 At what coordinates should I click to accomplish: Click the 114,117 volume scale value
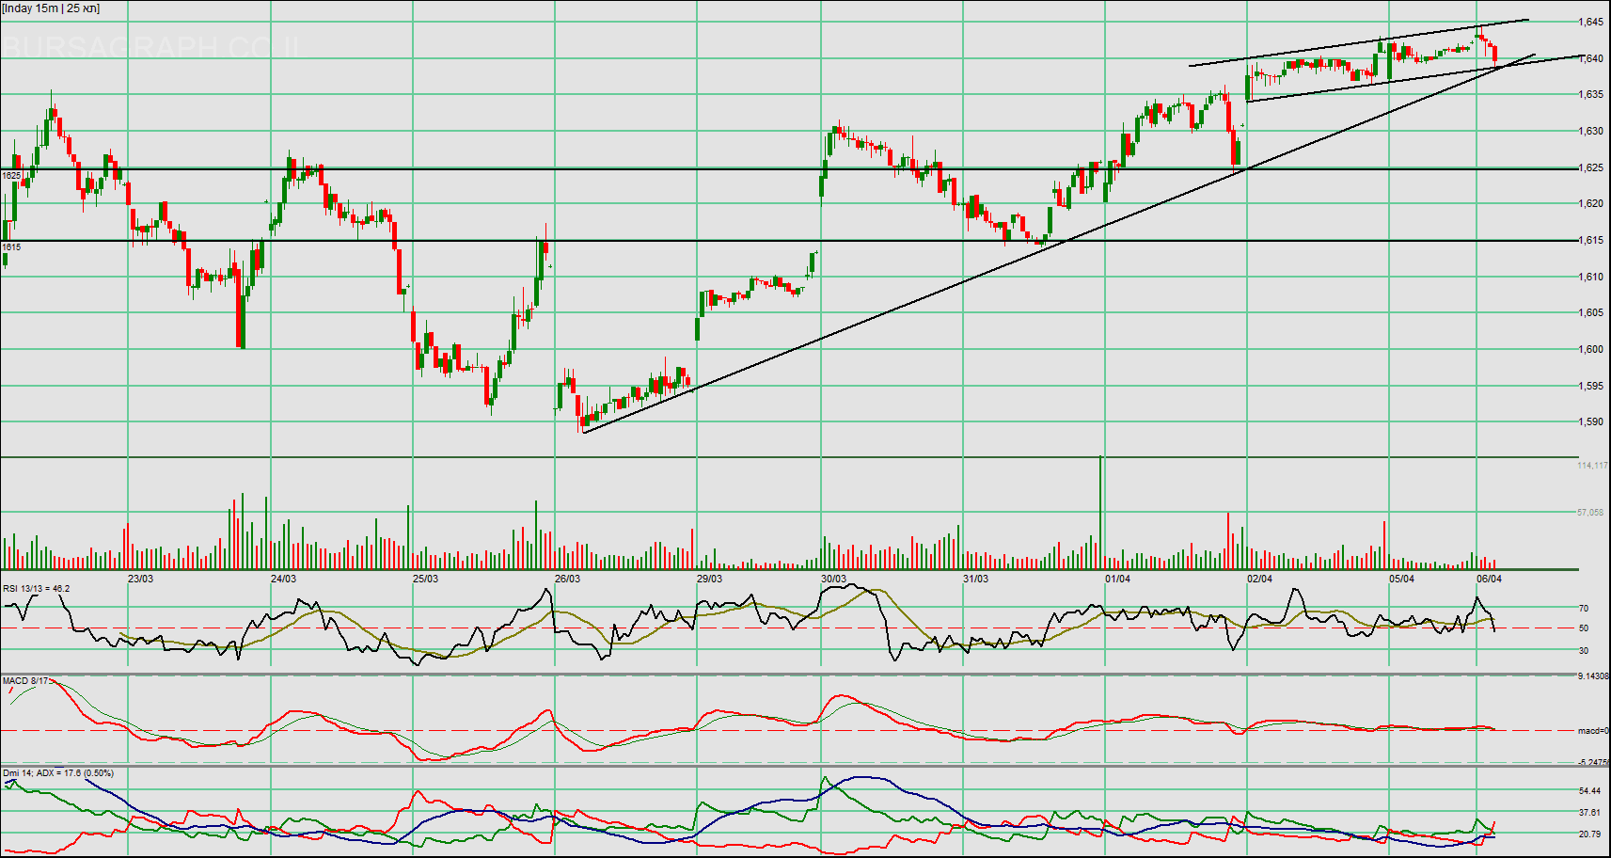point(1592,466)
